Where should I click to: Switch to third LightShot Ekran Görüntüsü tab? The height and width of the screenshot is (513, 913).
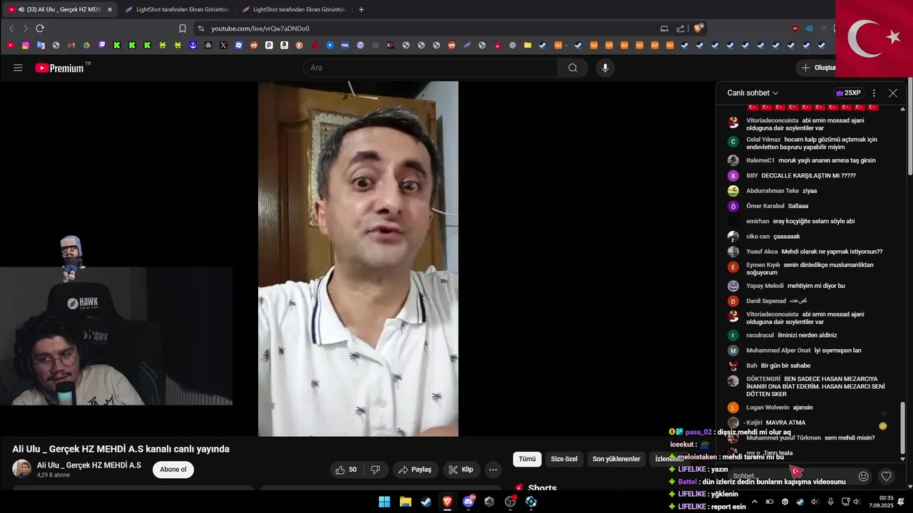294,9
